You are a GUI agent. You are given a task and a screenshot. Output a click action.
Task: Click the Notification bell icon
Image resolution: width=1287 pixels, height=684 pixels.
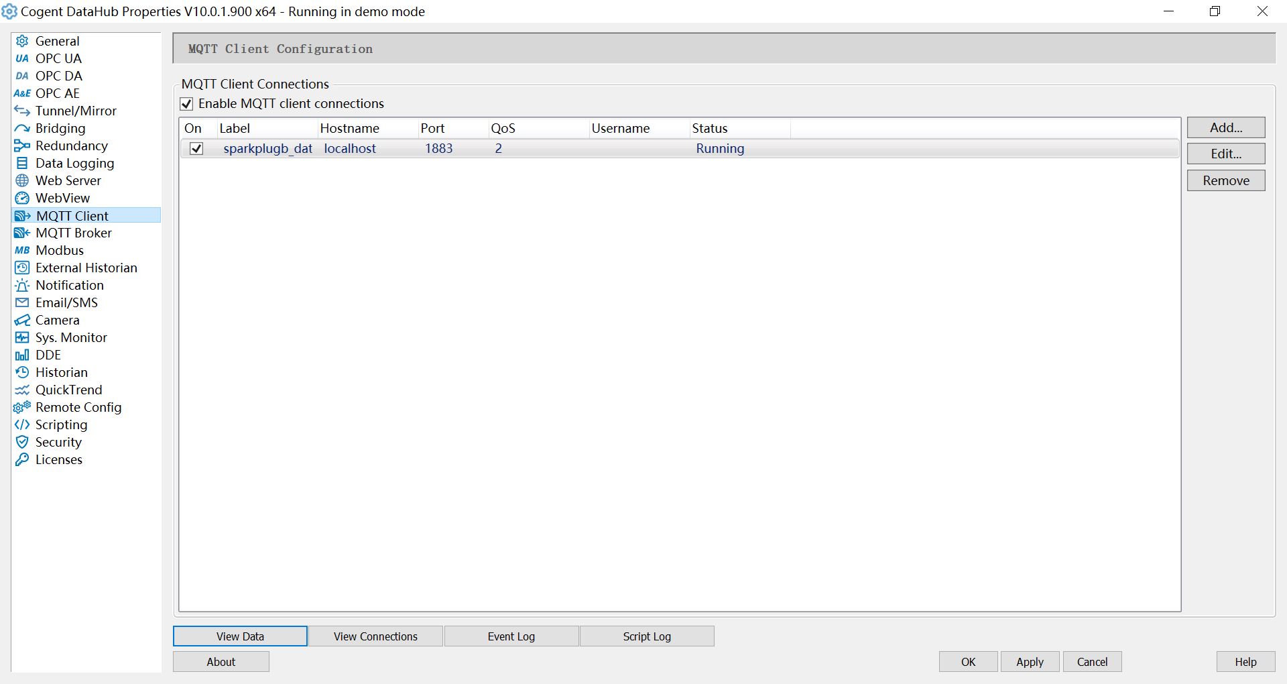pos(22,285)
